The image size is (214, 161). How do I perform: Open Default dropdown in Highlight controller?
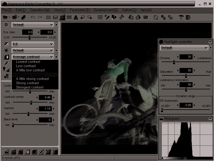184,48
